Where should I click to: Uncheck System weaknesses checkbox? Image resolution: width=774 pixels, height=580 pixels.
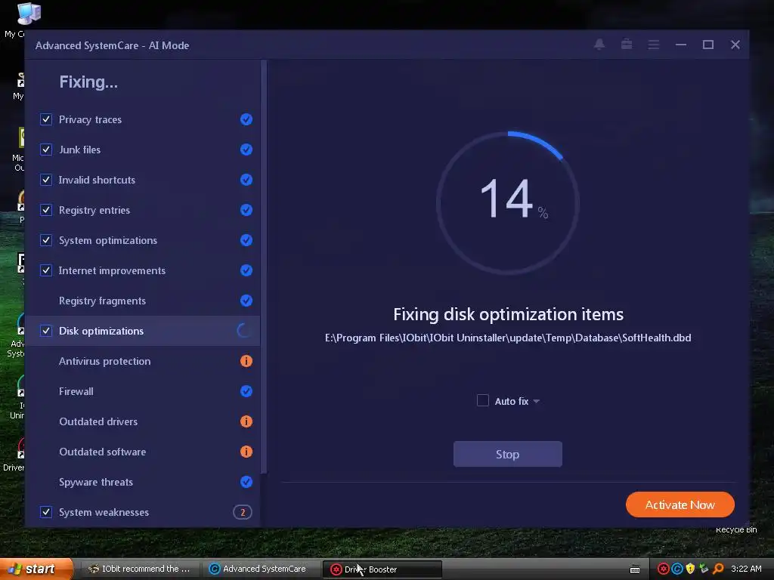(x=46, y=512)
